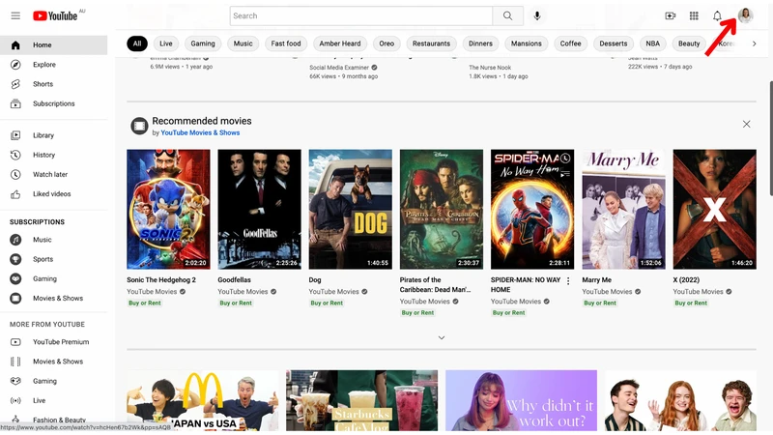Open Sports subscription channel

pos(54,259)
